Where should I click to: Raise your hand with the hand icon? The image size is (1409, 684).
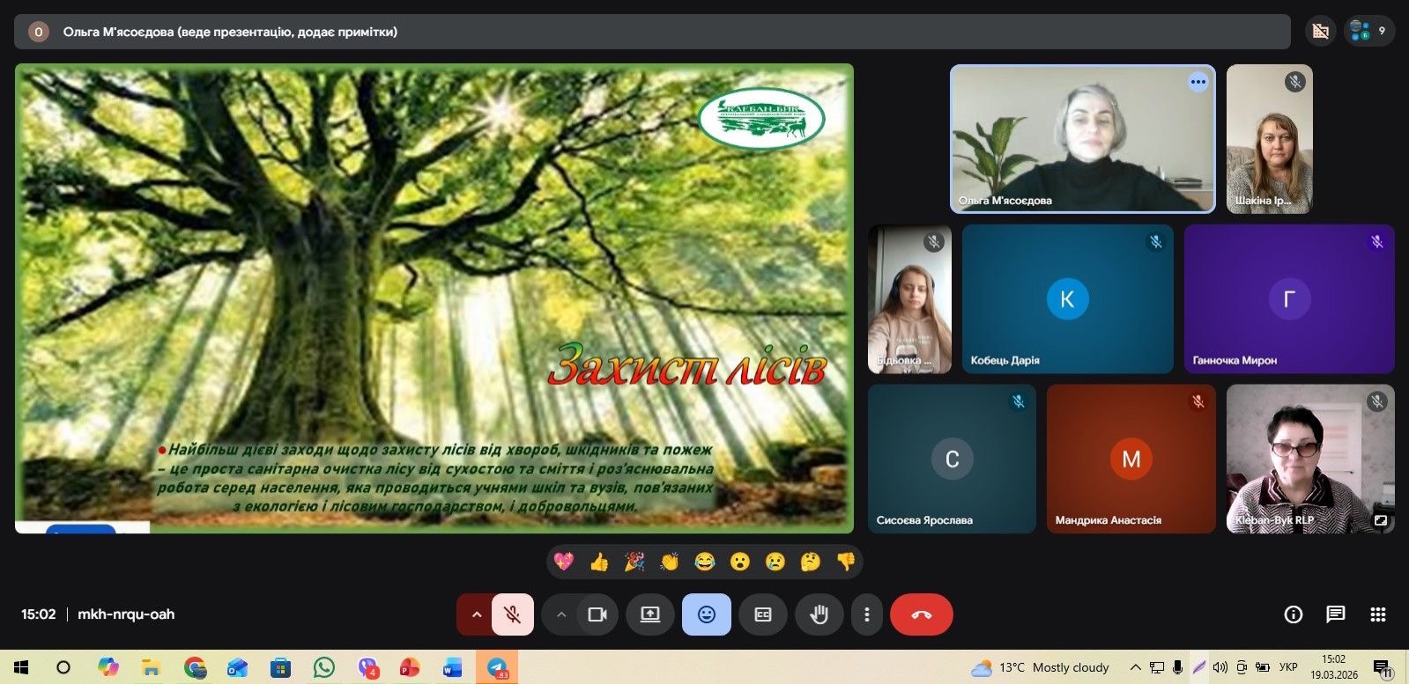(x=819, y=614)
